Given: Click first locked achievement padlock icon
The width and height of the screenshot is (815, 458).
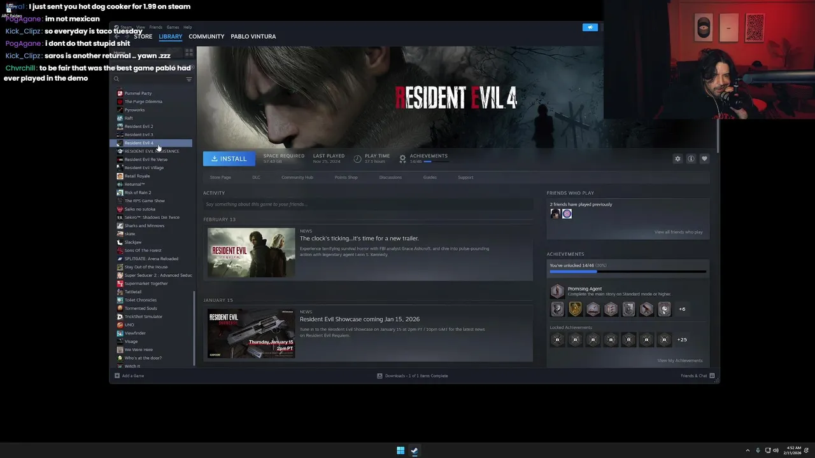Looking at the screenshot, I should 557,340.
